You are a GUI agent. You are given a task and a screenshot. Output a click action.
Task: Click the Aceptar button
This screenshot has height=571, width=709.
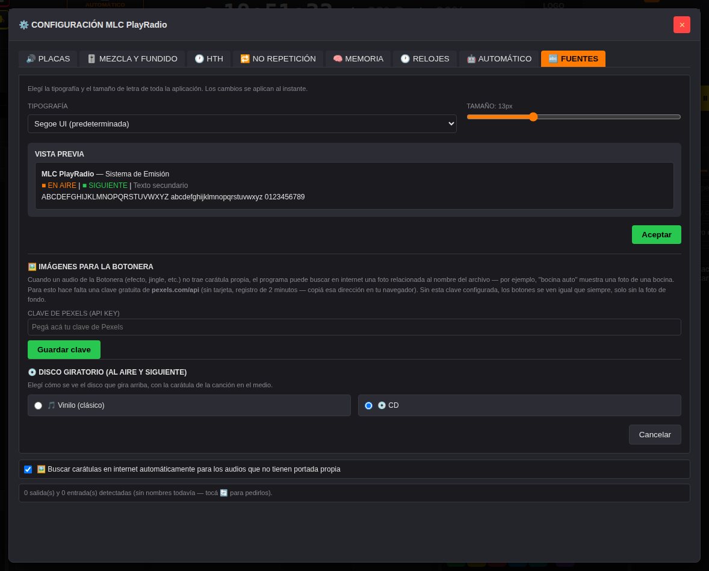656,235
